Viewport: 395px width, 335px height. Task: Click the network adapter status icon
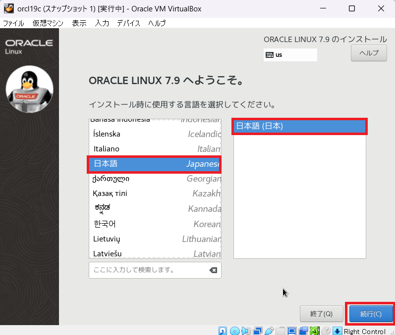click(258, 331)
